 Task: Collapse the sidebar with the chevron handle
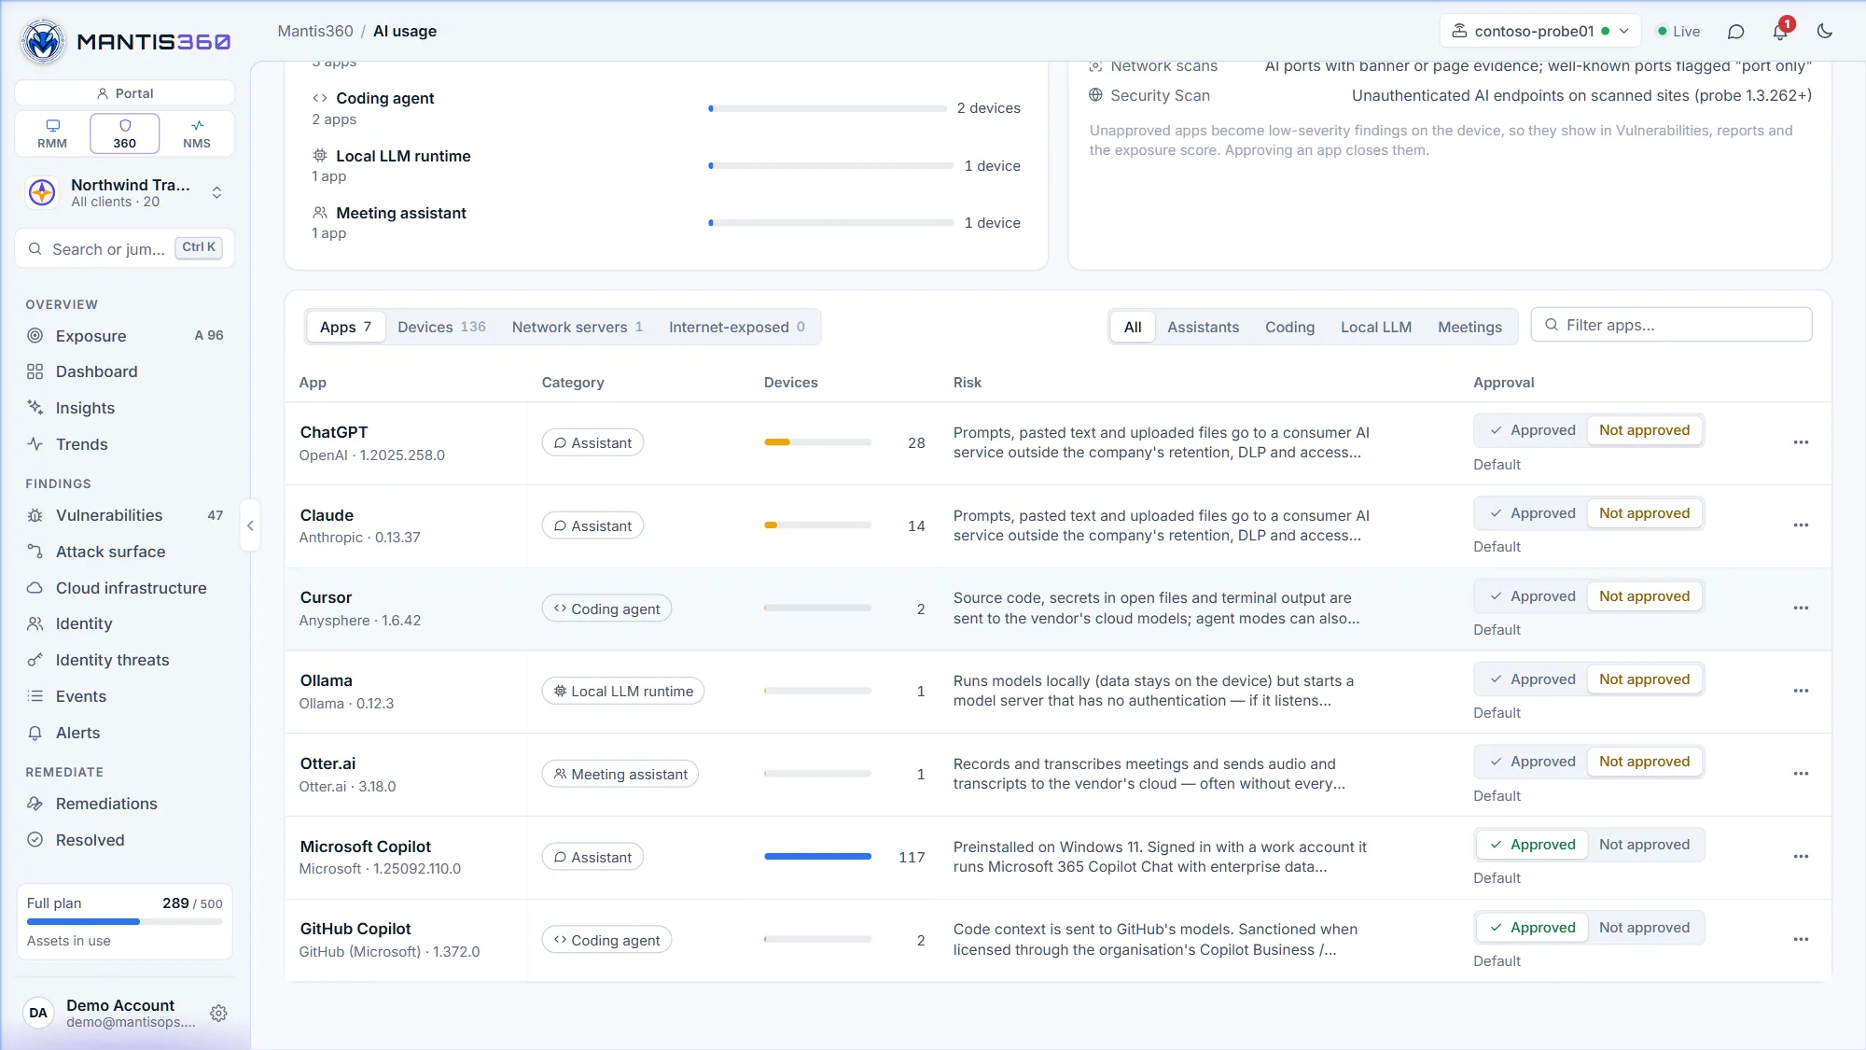coord(250,525)
